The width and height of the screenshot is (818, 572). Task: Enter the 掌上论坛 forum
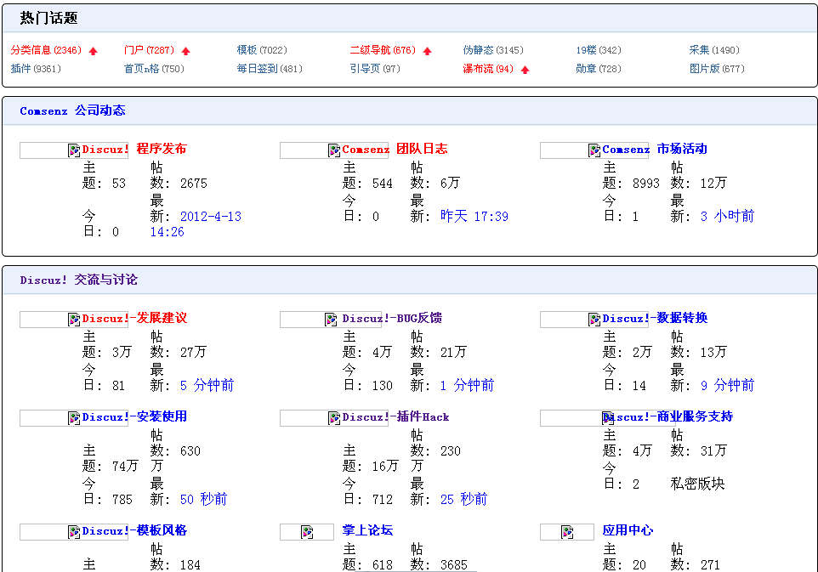click(368, 530)
